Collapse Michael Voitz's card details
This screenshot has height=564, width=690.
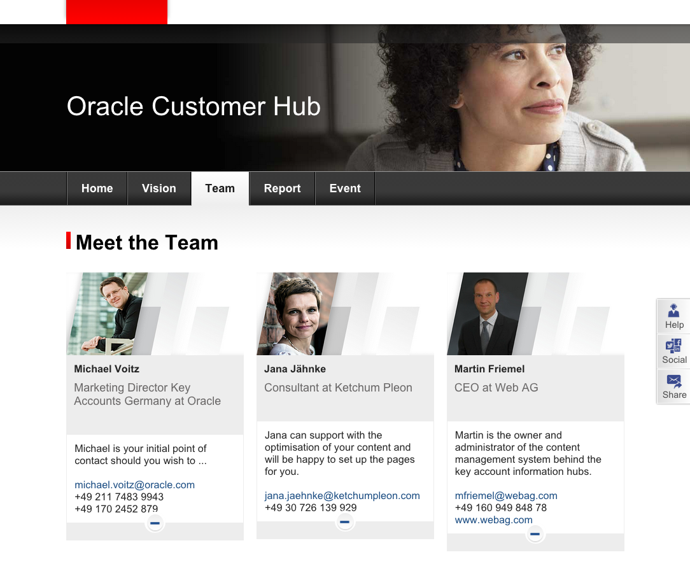click(155, 523)
